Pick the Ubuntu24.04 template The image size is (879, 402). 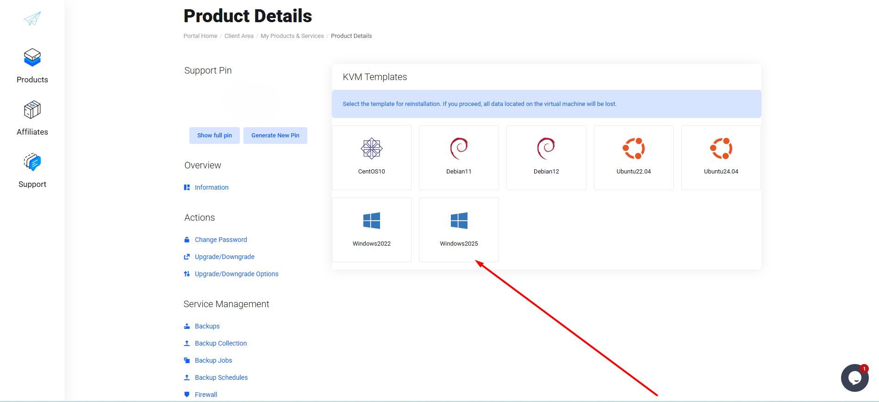pyautogui.click(x=721, y=157)
